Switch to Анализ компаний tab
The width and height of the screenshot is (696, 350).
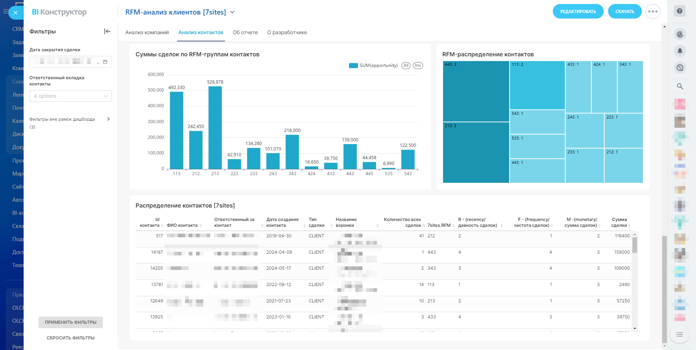tap(147, 33)
